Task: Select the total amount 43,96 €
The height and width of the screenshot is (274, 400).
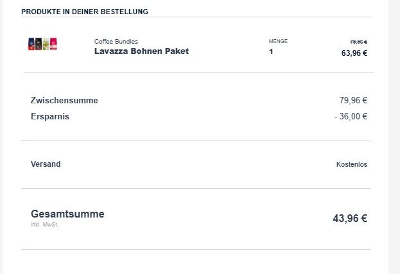Action: pyautogui.click(x=350, y=218)
